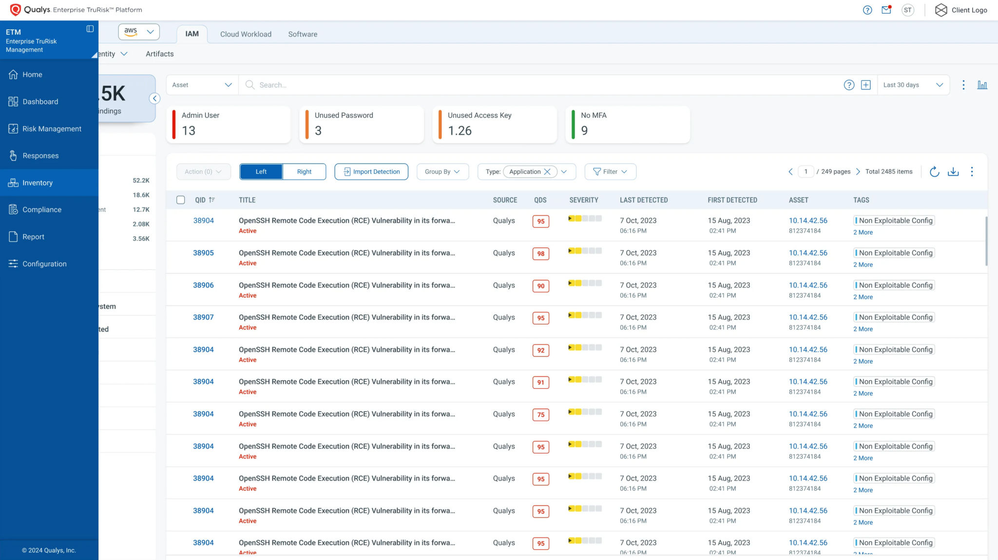Select the Software tab

[x=303, y=34]
